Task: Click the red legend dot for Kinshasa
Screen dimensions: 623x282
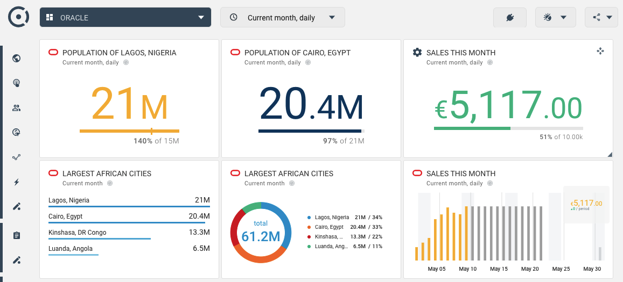Action: [309, 237]
